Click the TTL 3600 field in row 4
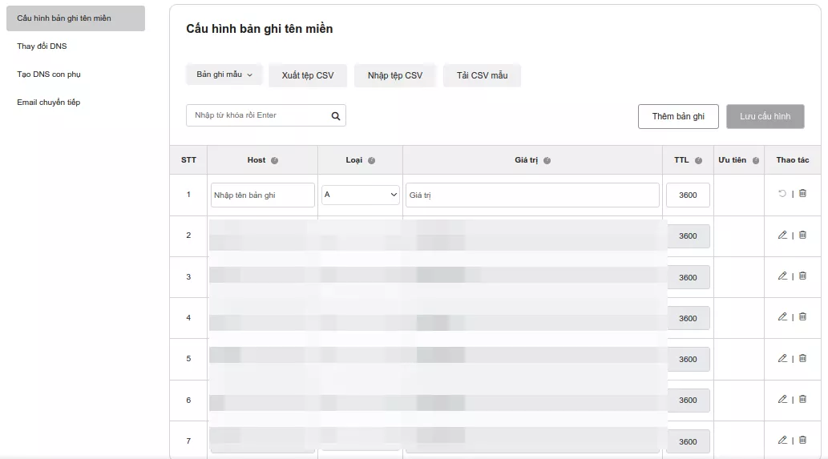The width and height of the screenshot is (828, 459). click(x=688, y=319)
